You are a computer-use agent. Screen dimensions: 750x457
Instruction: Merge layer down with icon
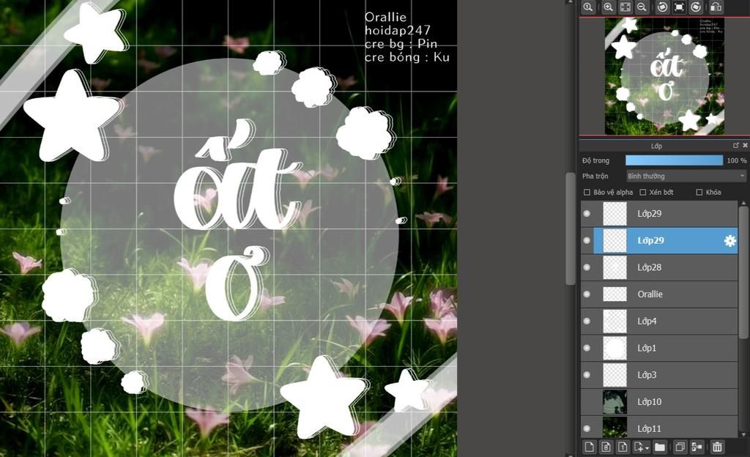pos(697,447)
